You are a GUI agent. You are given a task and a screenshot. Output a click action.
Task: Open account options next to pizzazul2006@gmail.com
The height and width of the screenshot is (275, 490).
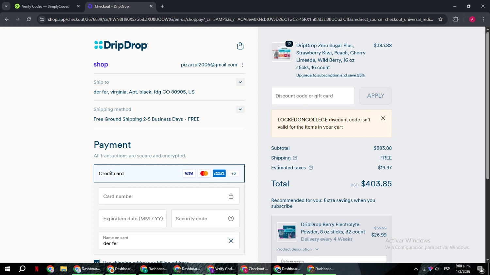click(x=242, y=65)
